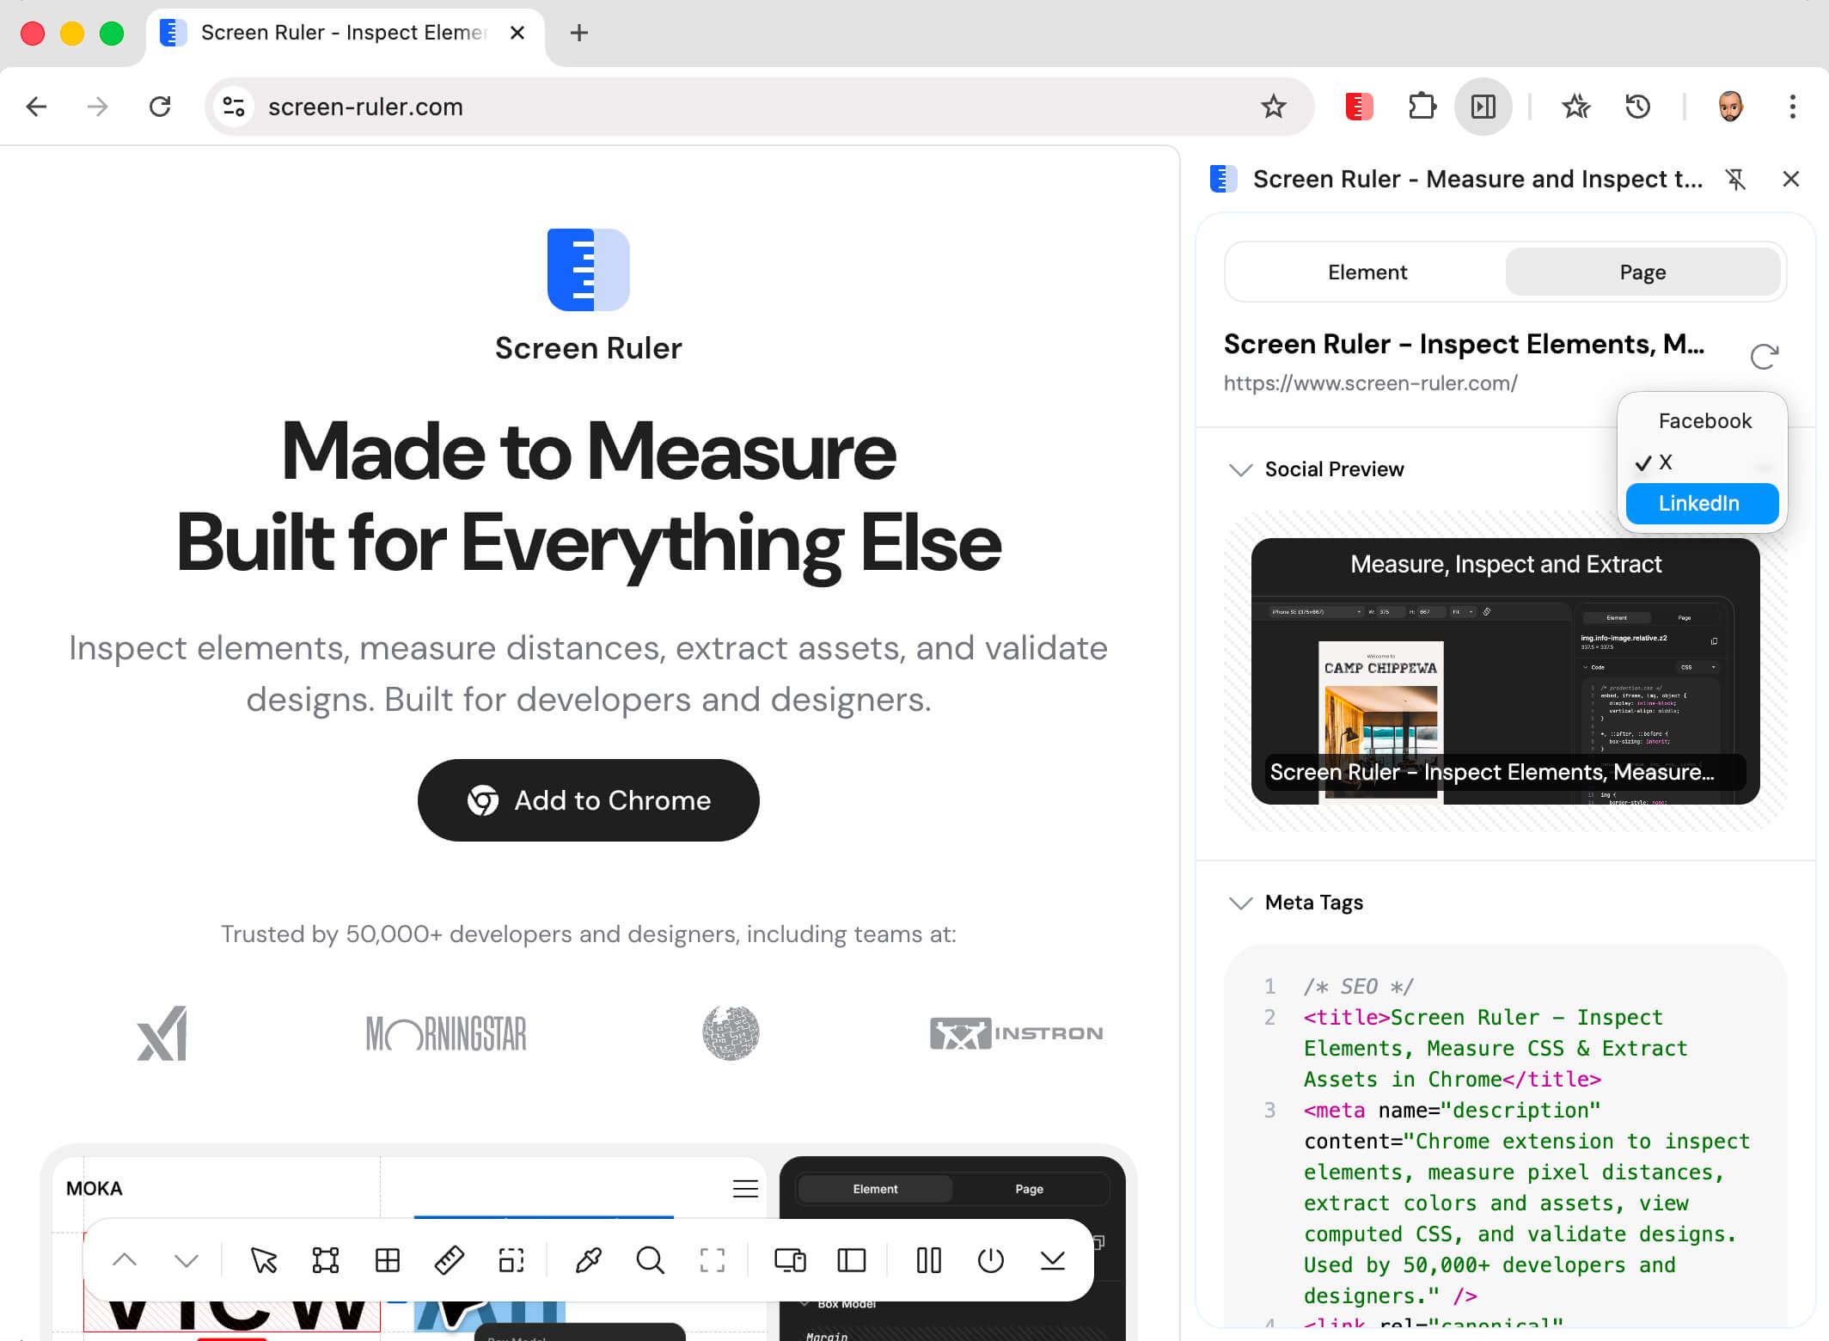Click the browser forward arrow
The height and width of the screenshot is (1341, 1829).
(x=98, y=107)
